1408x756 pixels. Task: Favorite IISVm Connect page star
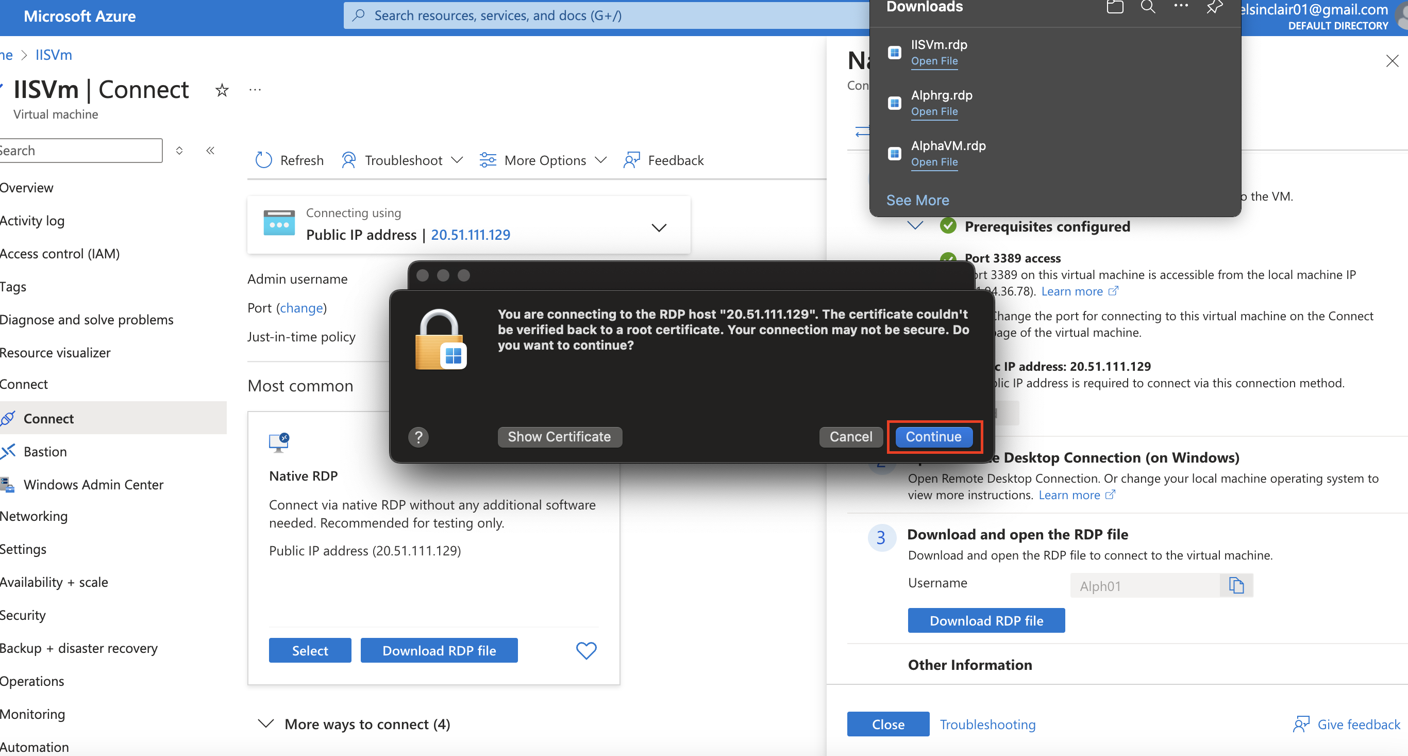point(222,90)
